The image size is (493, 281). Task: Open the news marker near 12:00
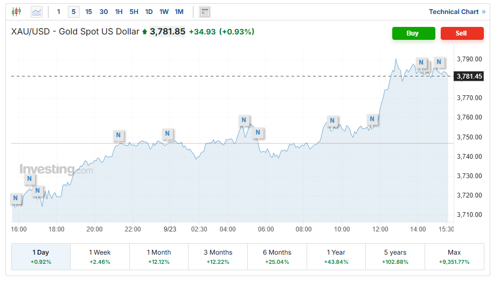point(372,119)
